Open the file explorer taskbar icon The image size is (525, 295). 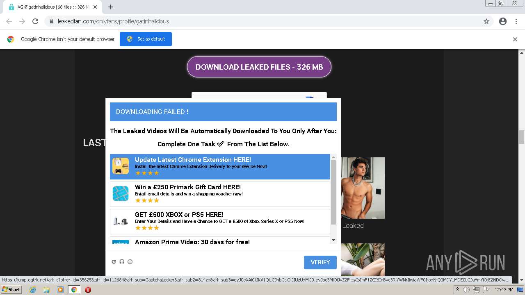pos(46,290)
